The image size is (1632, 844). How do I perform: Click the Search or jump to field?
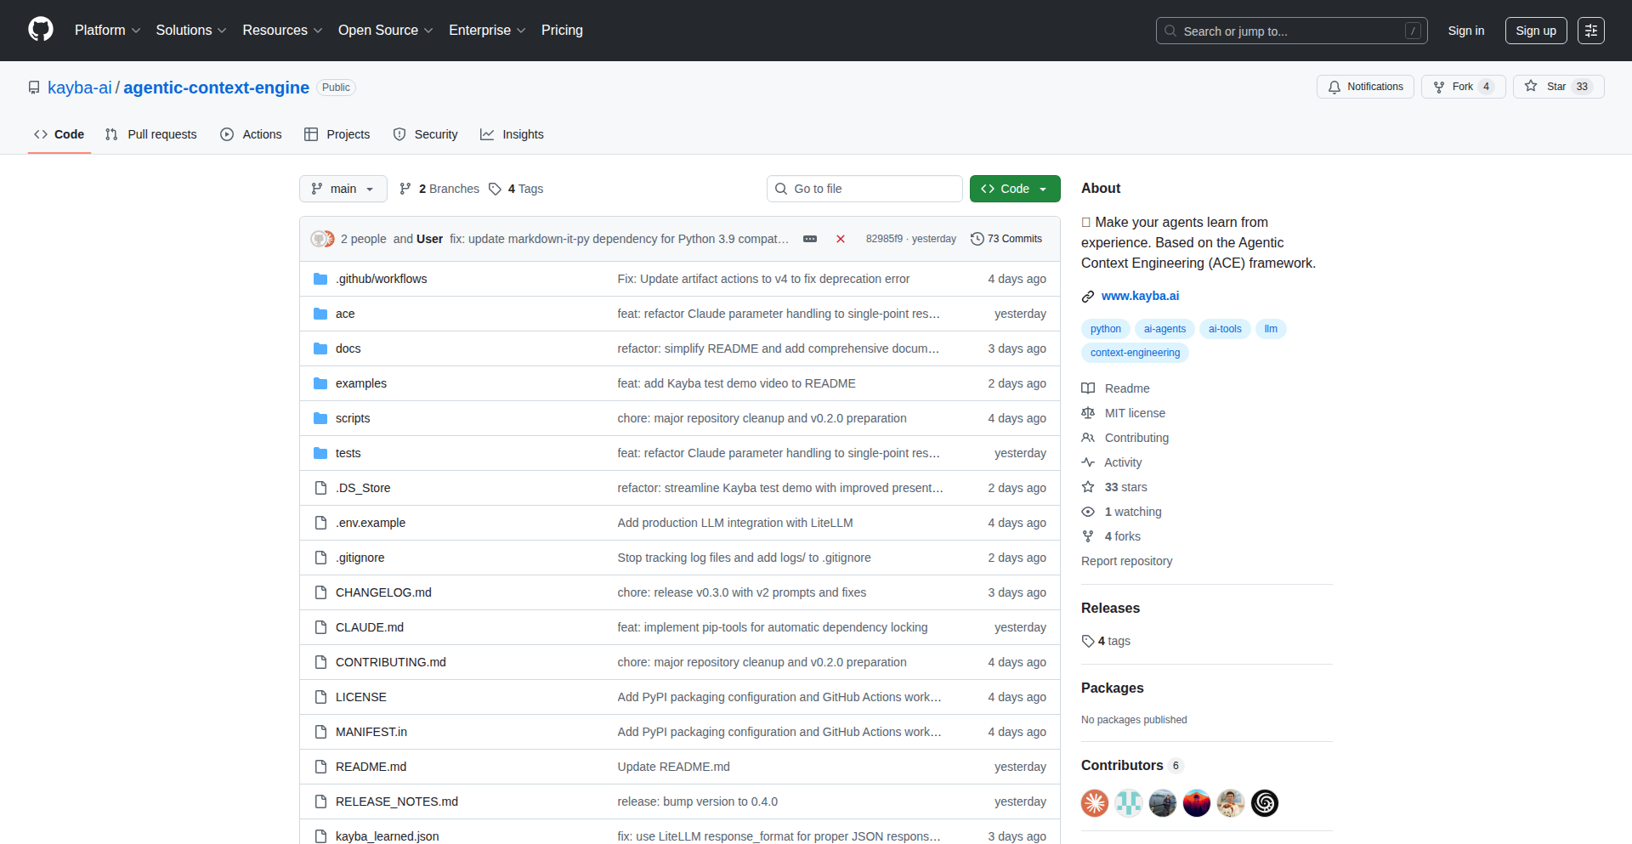pos(1291,31)
